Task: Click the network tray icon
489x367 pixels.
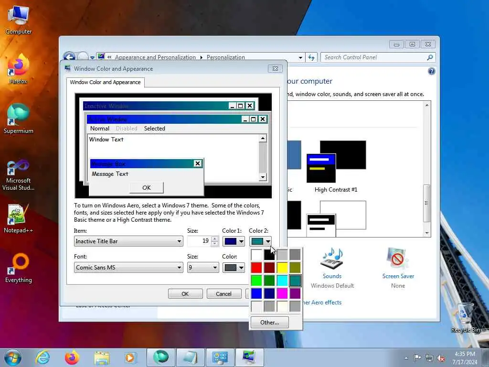Action: (429, 358)
